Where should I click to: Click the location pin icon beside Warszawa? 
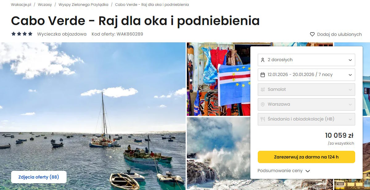coord(263,104)
